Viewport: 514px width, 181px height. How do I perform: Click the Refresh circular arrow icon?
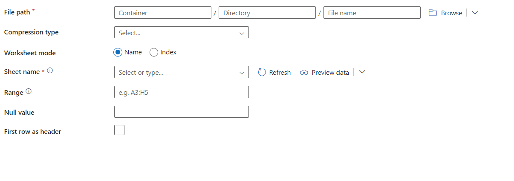(262, 73)
